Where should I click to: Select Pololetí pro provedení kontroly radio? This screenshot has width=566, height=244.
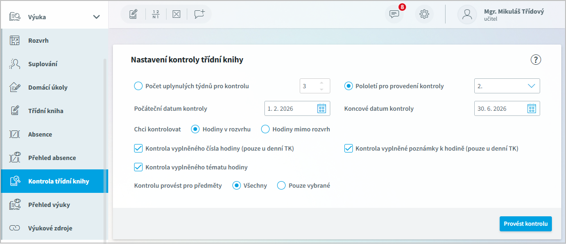pyautogui.click(x=349, y=86)
